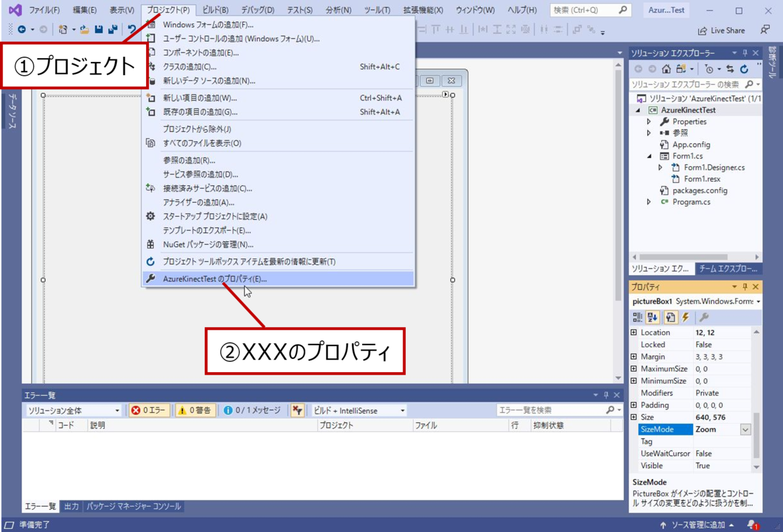Expand the Location property row

634,332
